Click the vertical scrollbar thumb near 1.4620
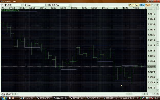This screenshot has width=160, height=100. 158,44
